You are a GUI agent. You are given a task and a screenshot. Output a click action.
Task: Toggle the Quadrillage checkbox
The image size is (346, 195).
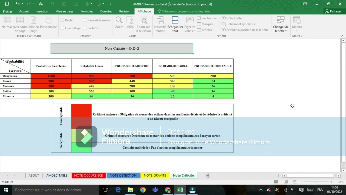62,28
